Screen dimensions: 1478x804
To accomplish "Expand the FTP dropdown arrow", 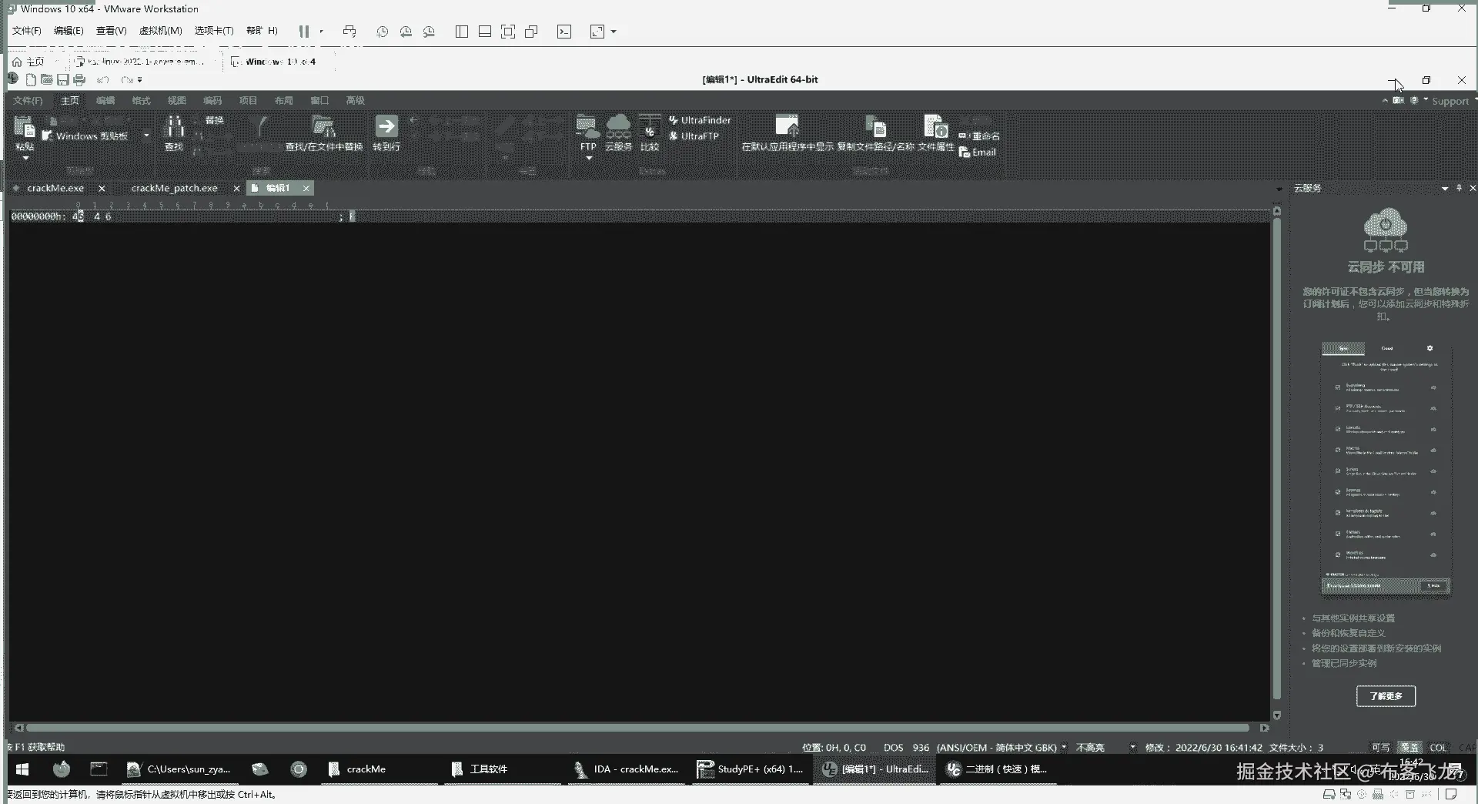I will [x=589, y=159].
